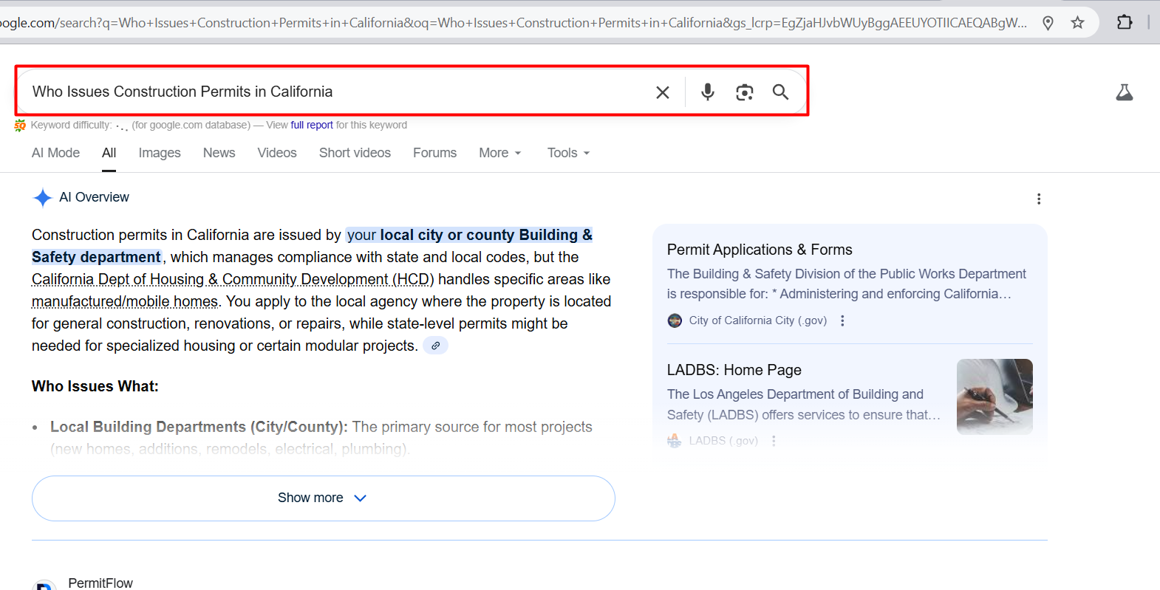The height and width of the screenshot is (590, 1160).
Task: Open Short videos tab
Action: tap(355, 153)
